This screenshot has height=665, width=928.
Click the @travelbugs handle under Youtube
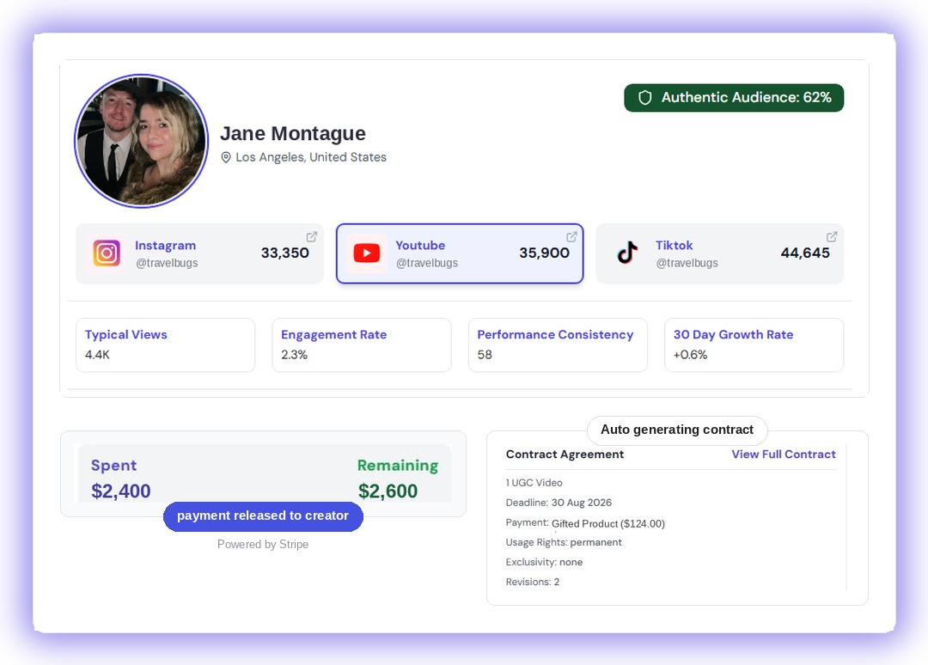(x=427, y=263)
